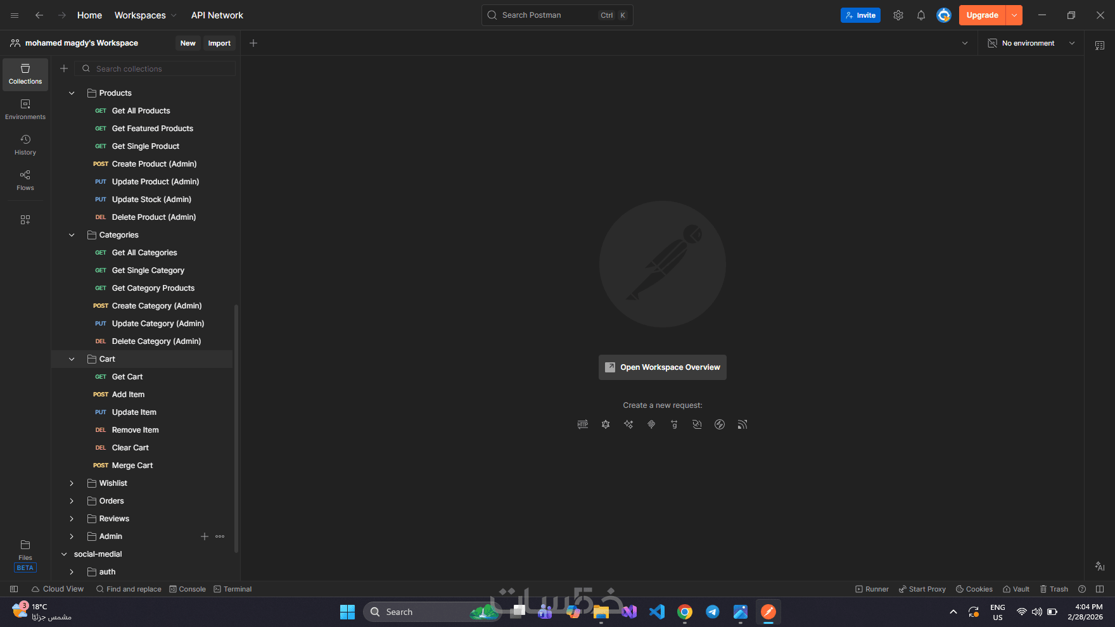Expand the Orders folder
1115x627 pixels.
(x=72, y=501)
